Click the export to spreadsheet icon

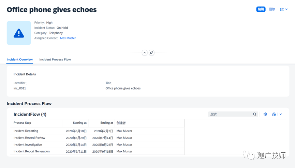coord(274,114)
